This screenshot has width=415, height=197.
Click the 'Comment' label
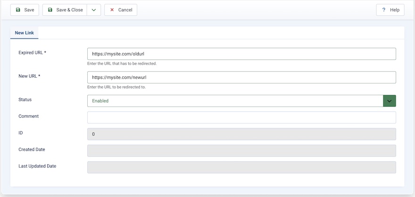(29, 116)
